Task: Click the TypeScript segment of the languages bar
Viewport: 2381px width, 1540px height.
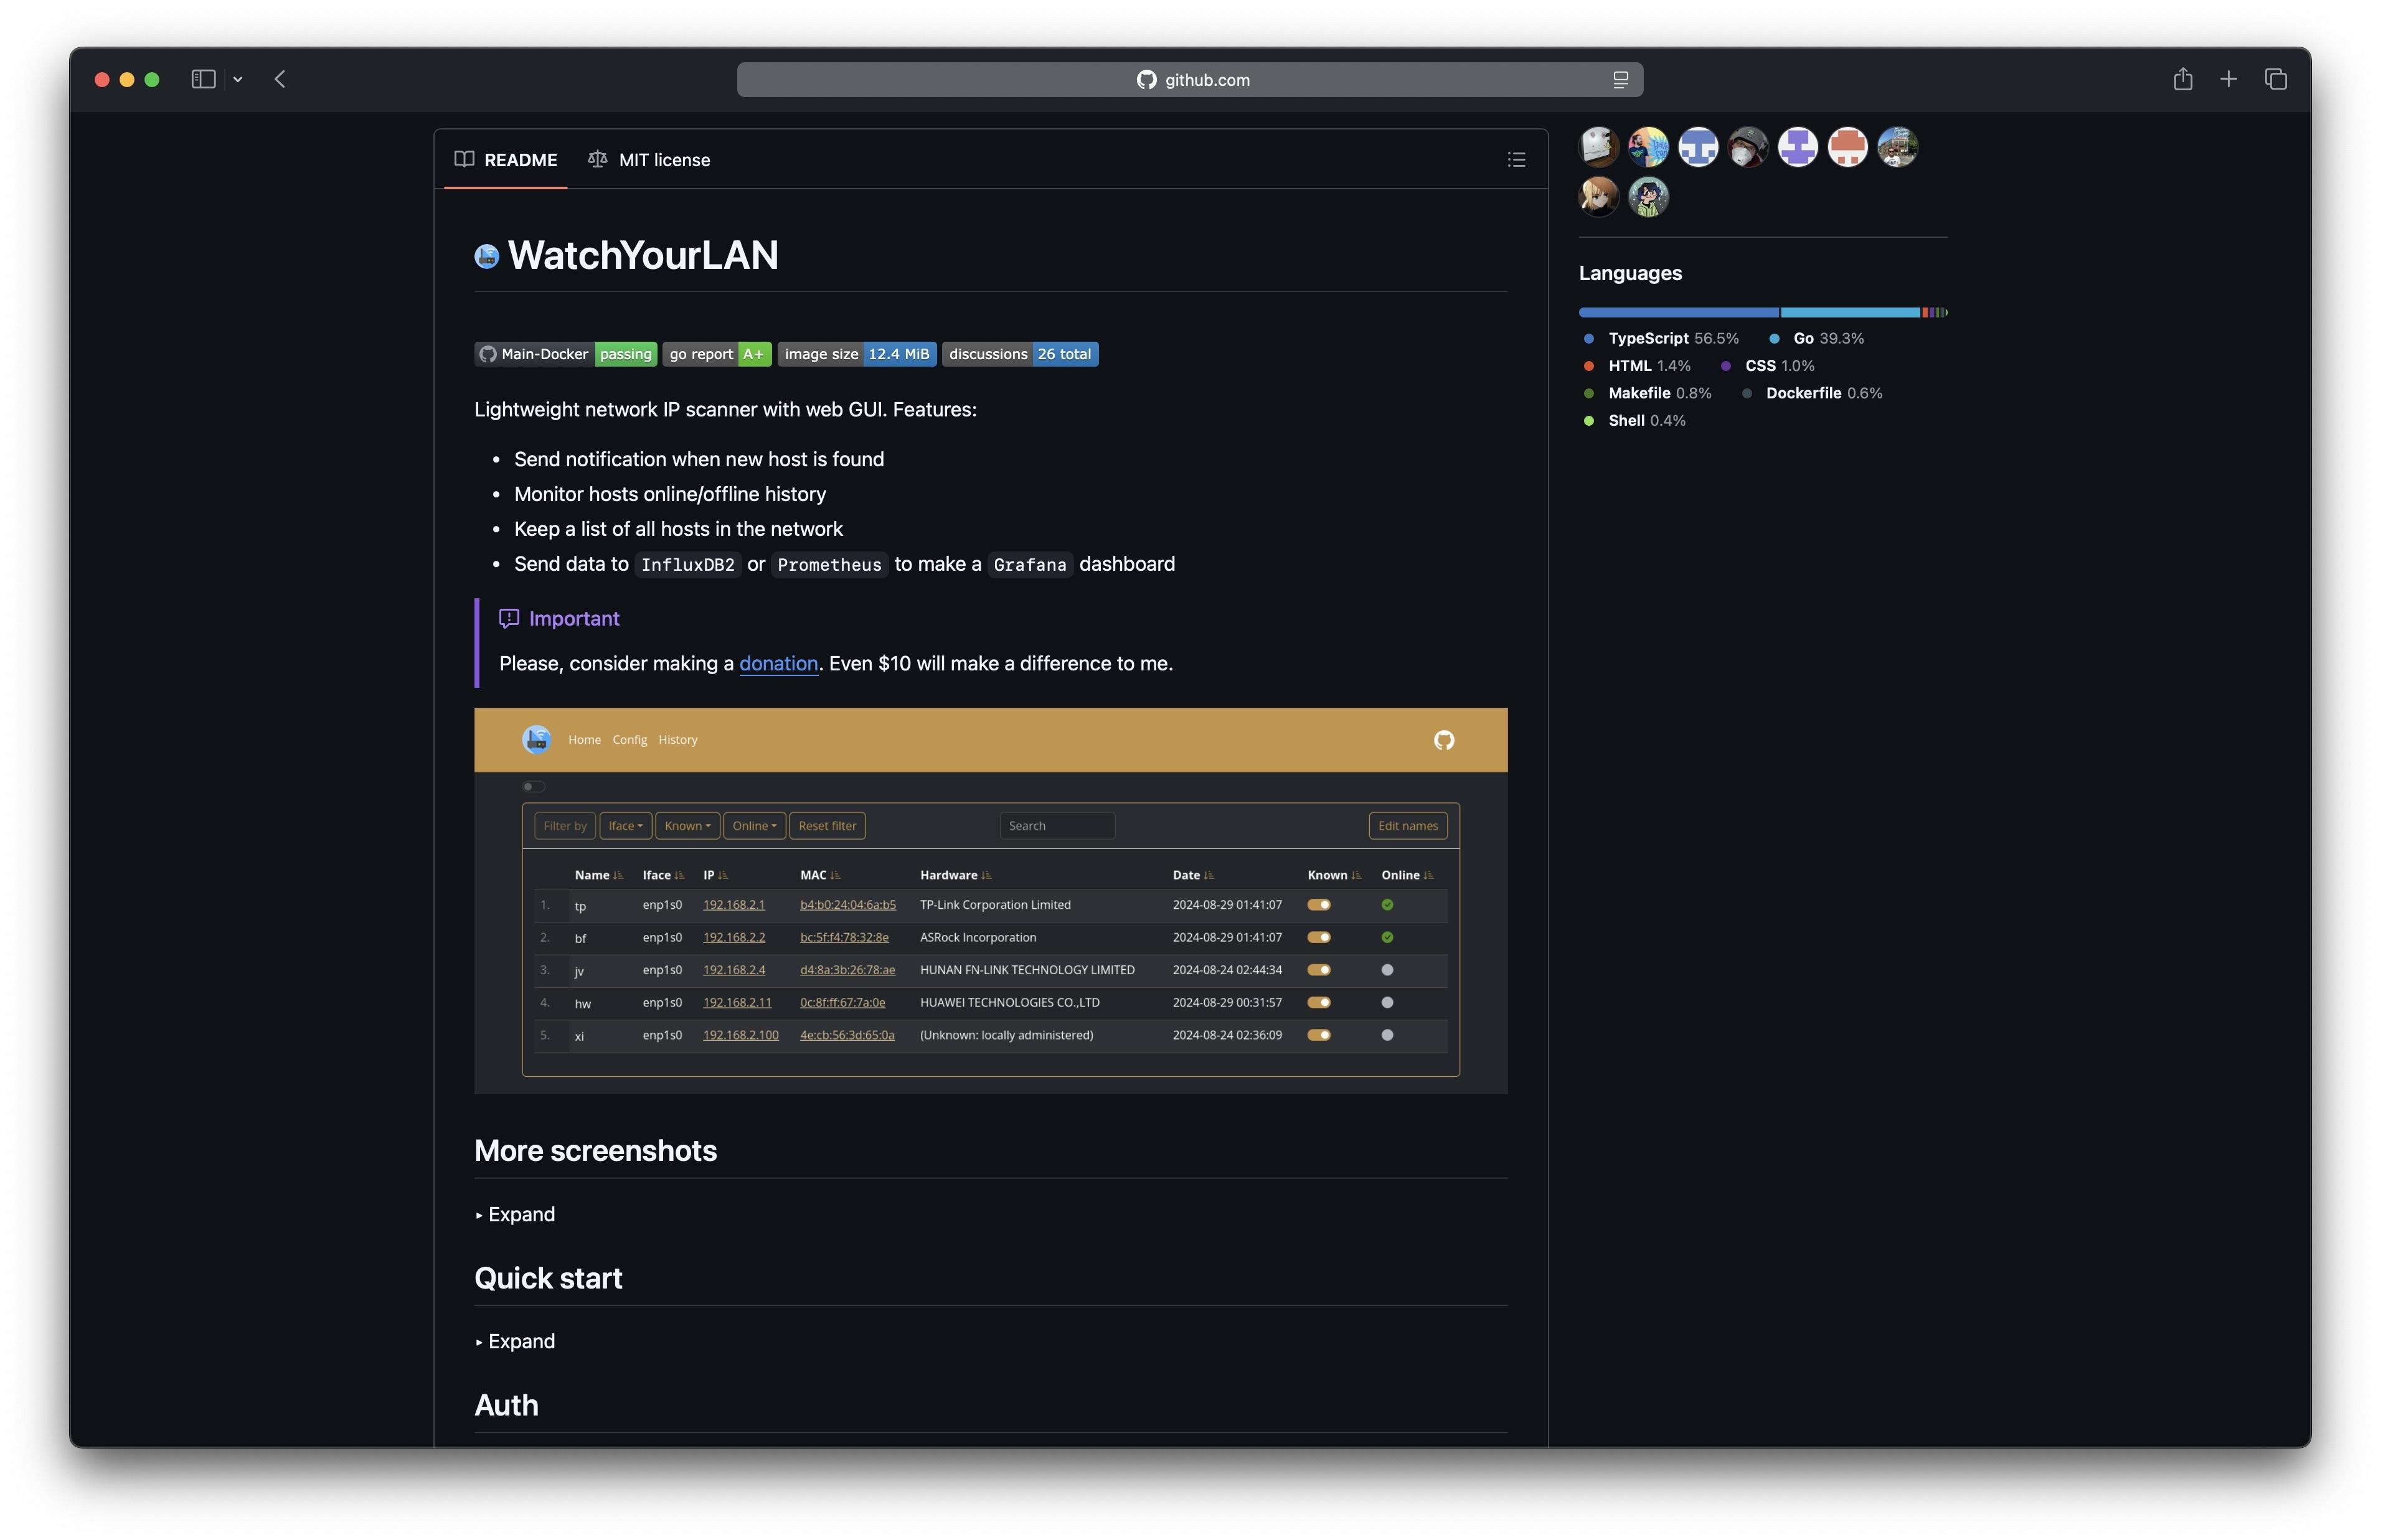Action: pos(1679,313)
